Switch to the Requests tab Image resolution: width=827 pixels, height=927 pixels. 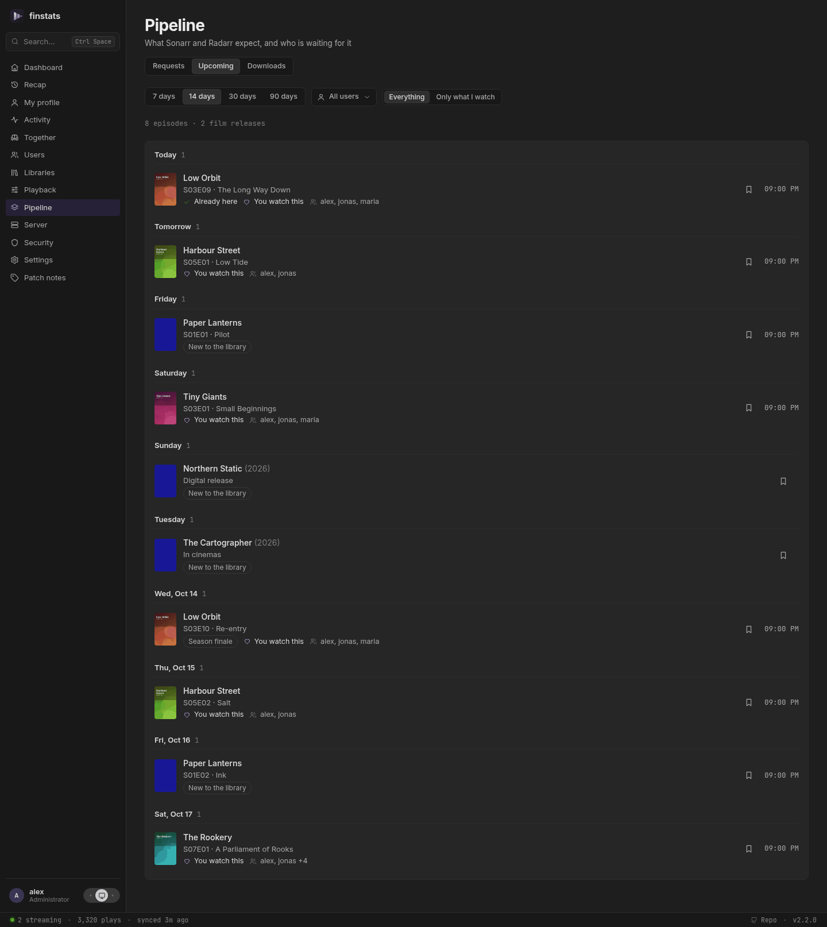(169, 66)
